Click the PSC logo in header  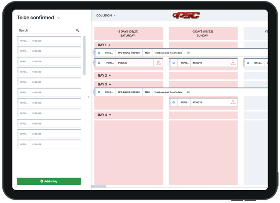(x=186, y=15)
